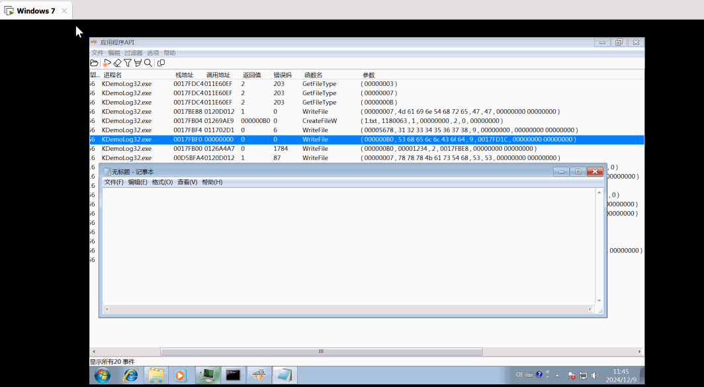Screen dimensions: 704x387
Task: Click the blue help icon in the tray
Action: (539, 374)
